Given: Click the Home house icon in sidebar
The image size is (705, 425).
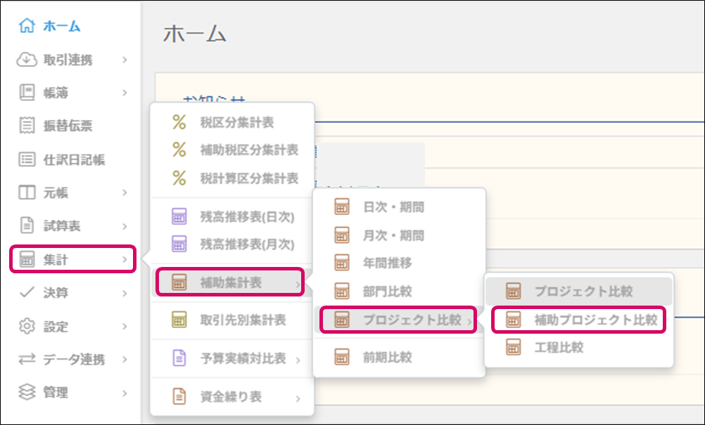Looking at the screenshot, I should click(x=27, y=27).
